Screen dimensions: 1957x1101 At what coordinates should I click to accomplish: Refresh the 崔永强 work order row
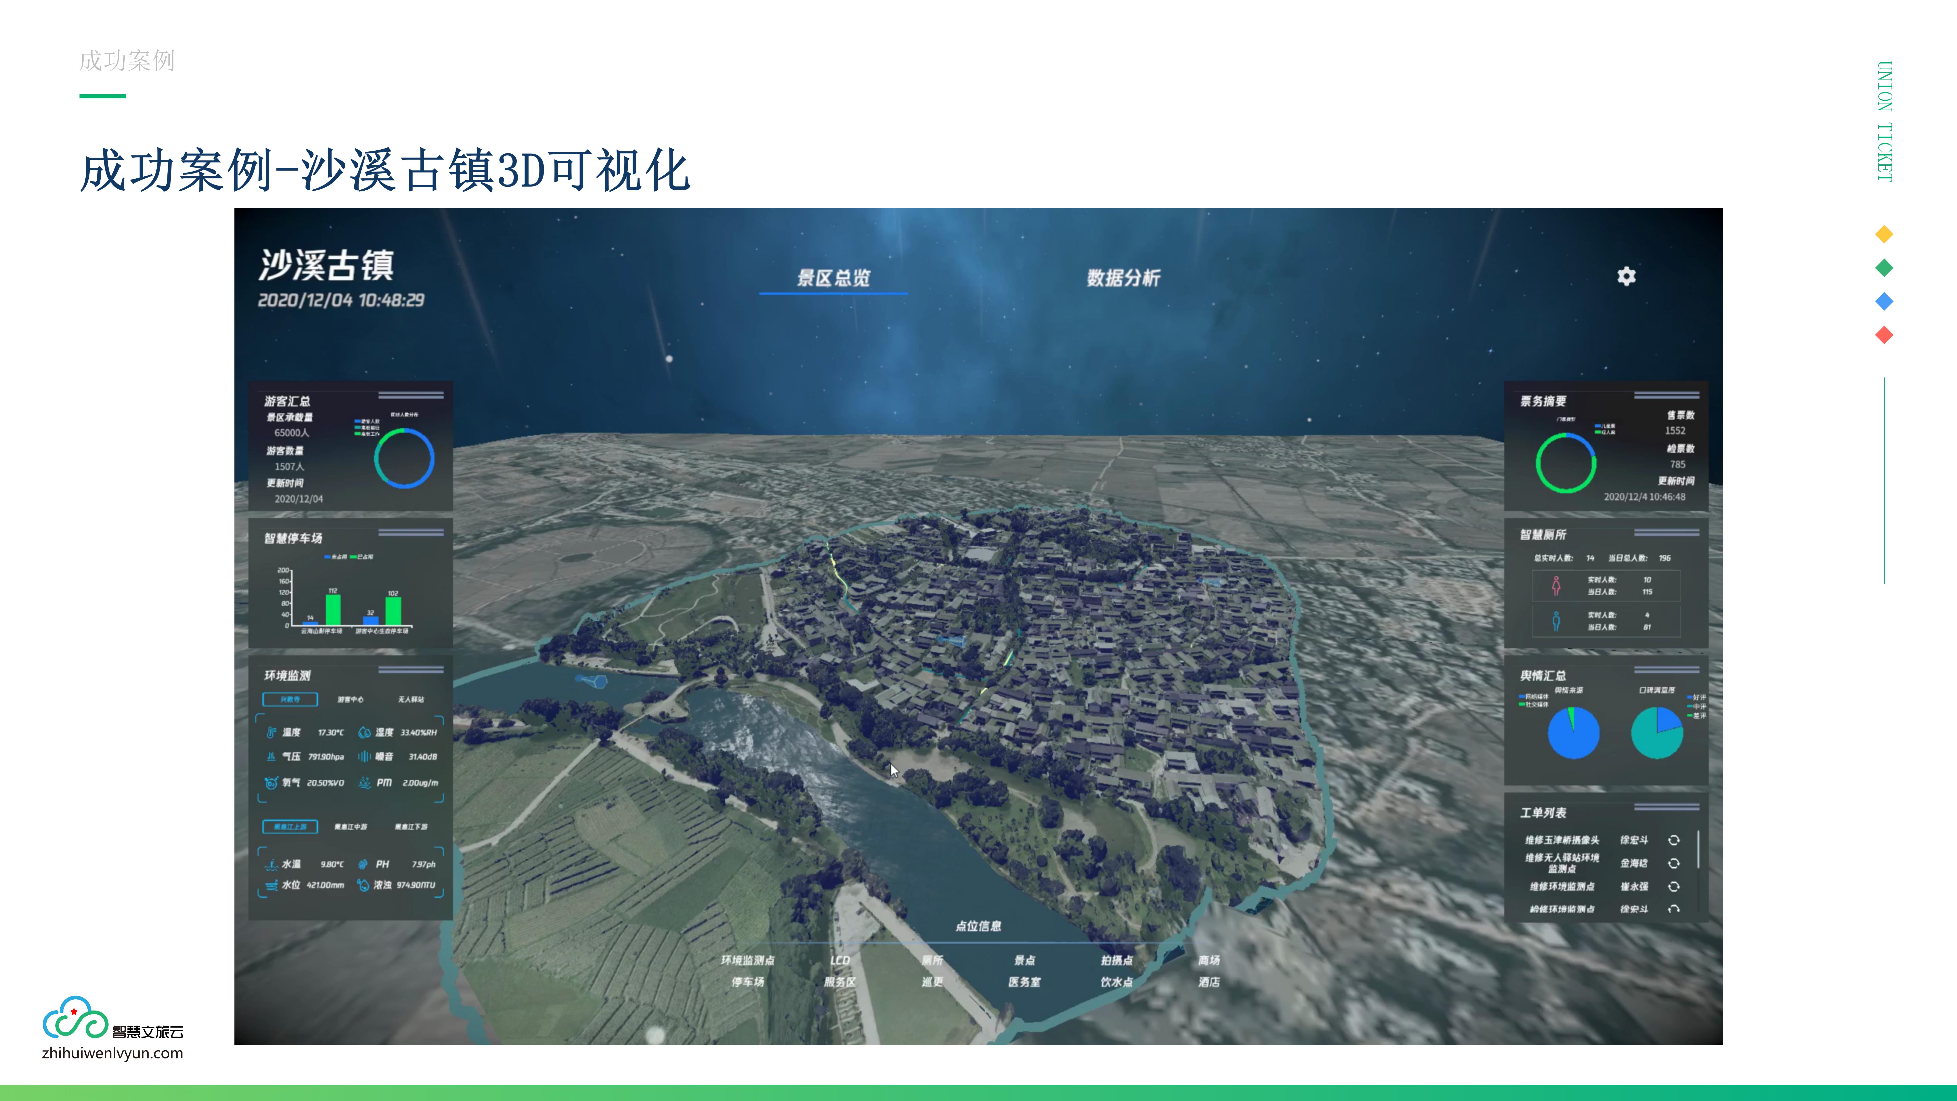1674,887
